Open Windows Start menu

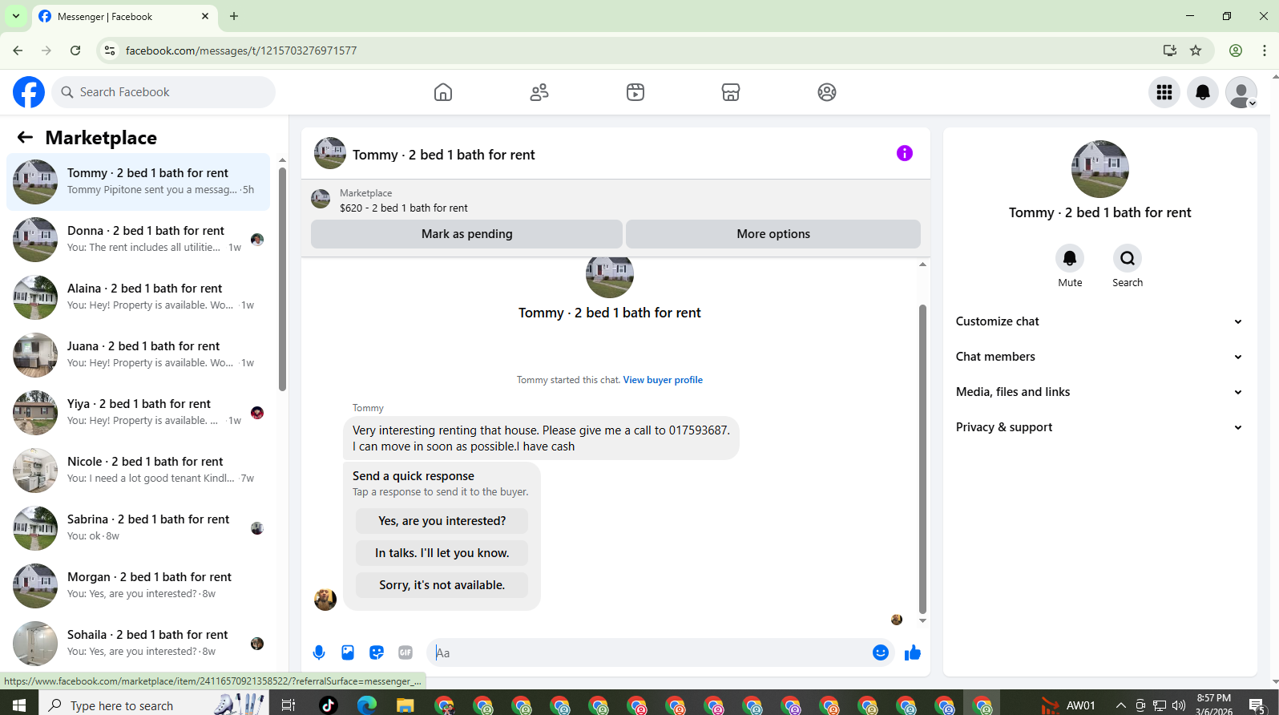(19, 705)
